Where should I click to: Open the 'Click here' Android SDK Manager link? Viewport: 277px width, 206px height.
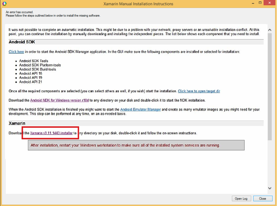tap(16, 52)
